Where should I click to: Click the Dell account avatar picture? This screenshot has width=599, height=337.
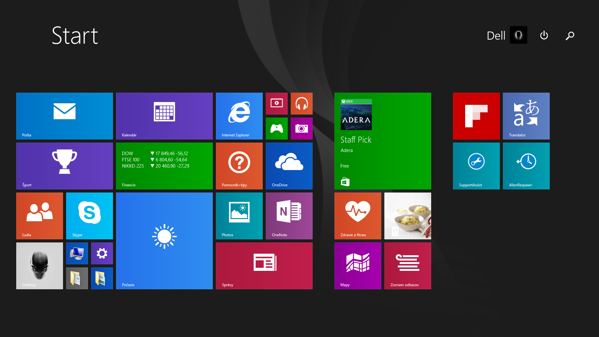pyautogui.click(x=519, y=35)
